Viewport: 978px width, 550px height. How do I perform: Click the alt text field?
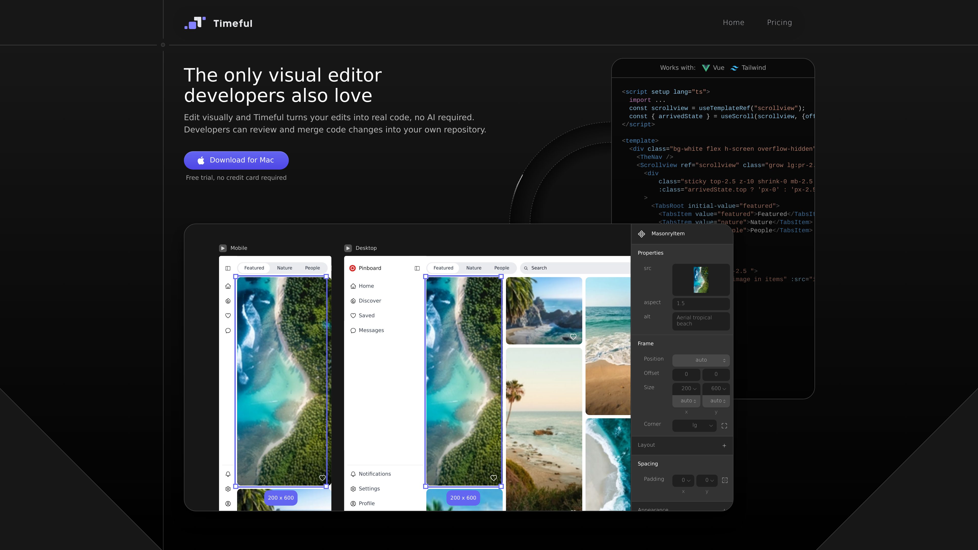point(701,321)
